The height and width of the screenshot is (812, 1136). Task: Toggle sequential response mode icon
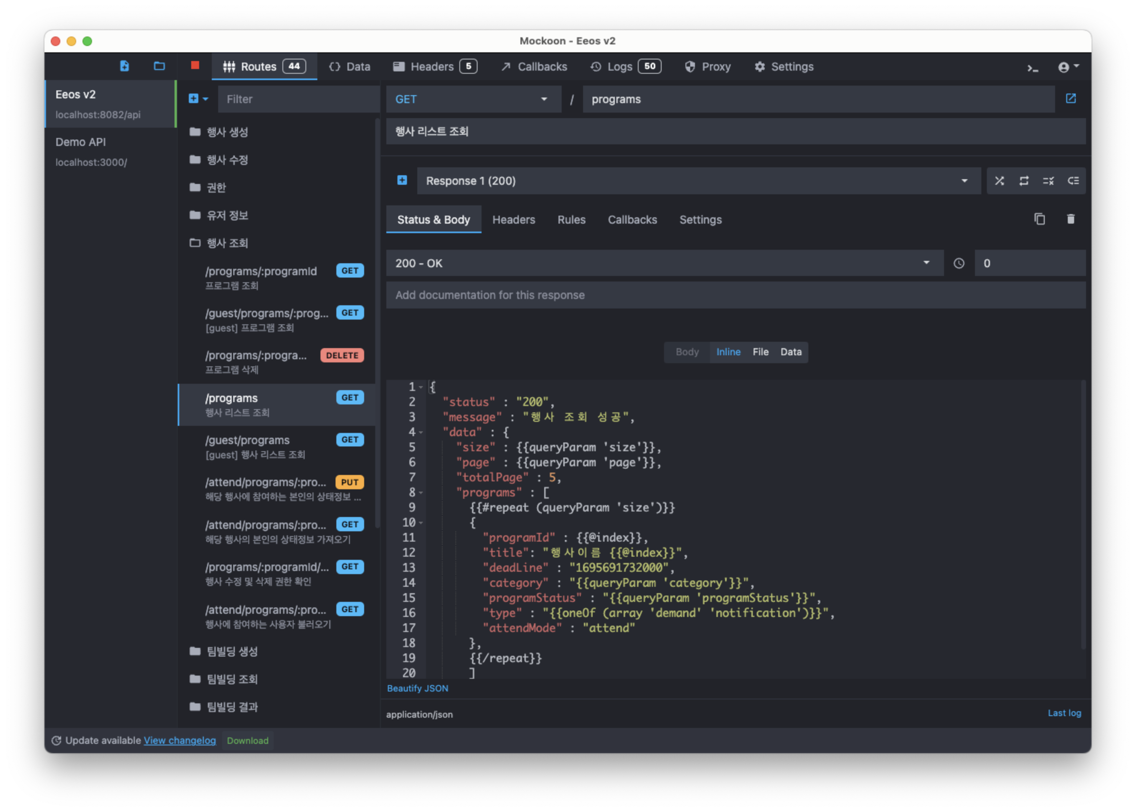tap(1024, 181)
